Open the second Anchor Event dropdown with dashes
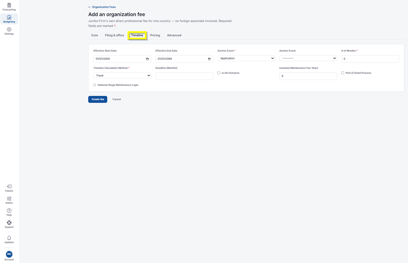This screenshot has height=263, width=408. [308, 58]
